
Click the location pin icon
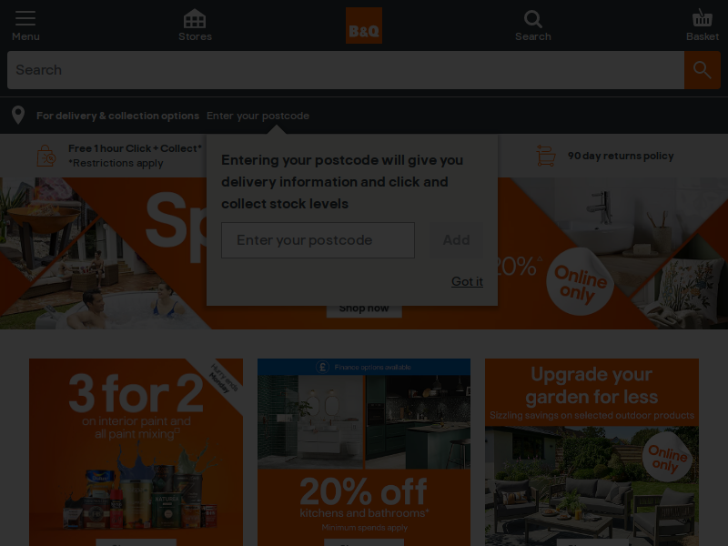pyautogui.click(x=18, y=116)
